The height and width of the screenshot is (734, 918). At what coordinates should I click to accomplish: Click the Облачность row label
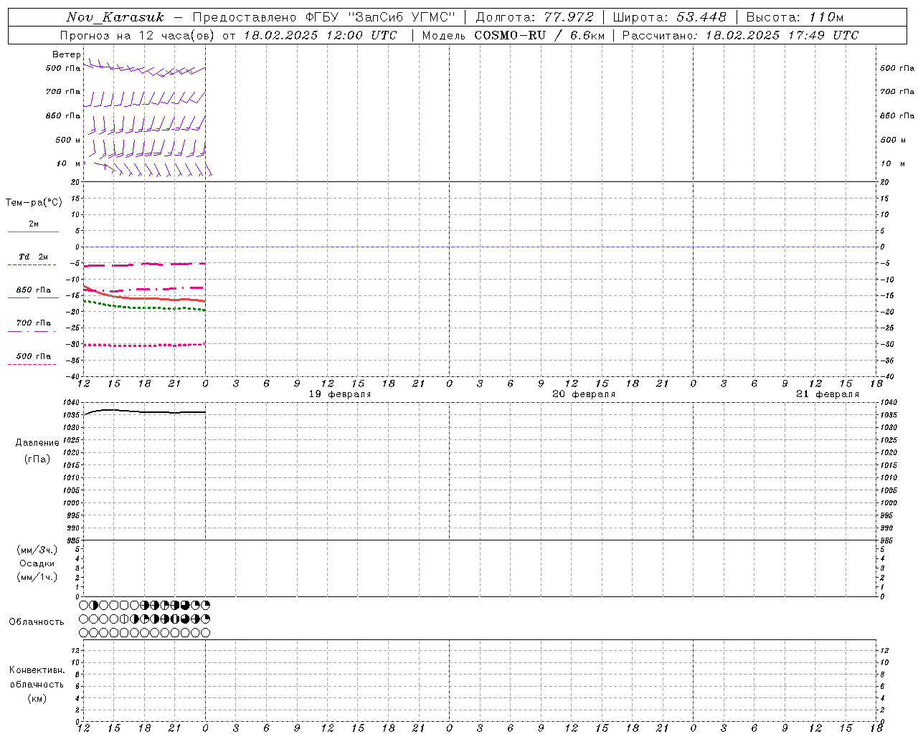37,622
